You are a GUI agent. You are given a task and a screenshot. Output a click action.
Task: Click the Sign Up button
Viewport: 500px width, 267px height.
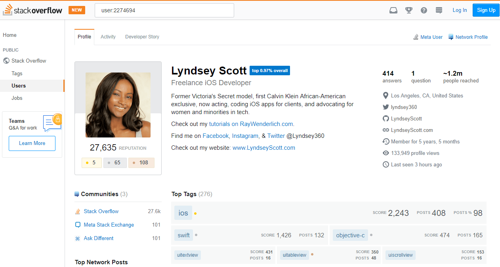click(x=486, y=10)
